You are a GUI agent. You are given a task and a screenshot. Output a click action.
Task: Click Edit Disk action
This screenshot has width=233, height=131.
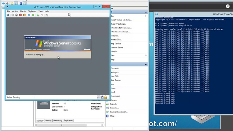pyautogui.click(x=115, y=36)
